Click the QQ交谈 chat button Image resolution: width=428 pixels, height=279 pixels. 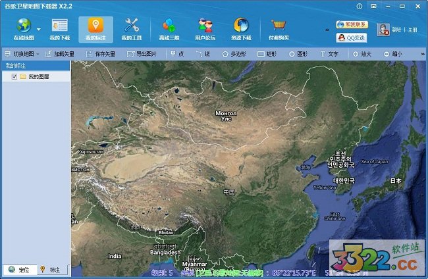coord(352,38)
